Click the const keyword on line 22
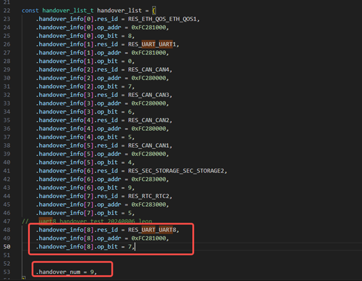This screenshot has height=281, width=362. (x=31, y=11)
